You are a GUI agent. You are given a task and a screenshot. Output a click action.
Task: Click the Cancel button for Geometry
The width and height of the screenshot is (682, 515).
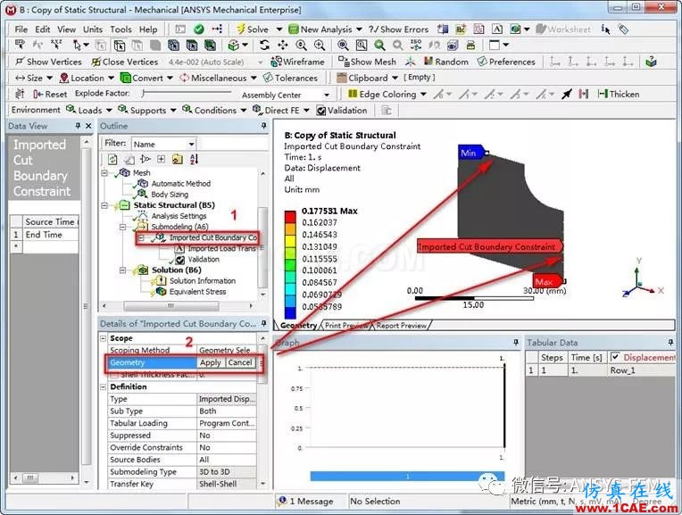(x=239, y=362)
